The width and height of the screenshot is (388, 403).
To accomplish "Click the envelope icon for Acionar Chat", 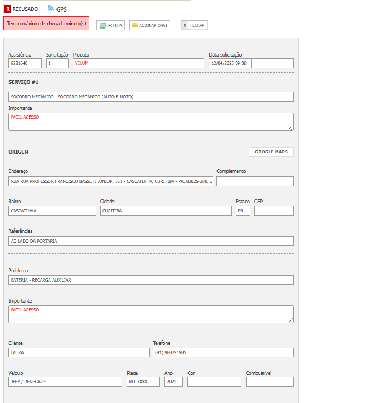I will pos(134,25).
